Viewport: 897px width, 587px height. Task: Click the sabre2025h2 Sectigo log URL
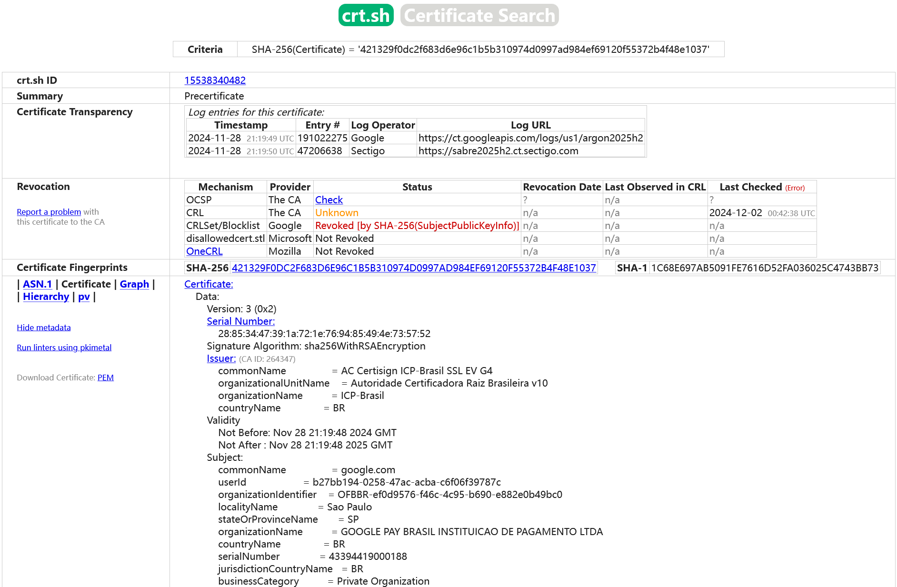coord(498,151)
